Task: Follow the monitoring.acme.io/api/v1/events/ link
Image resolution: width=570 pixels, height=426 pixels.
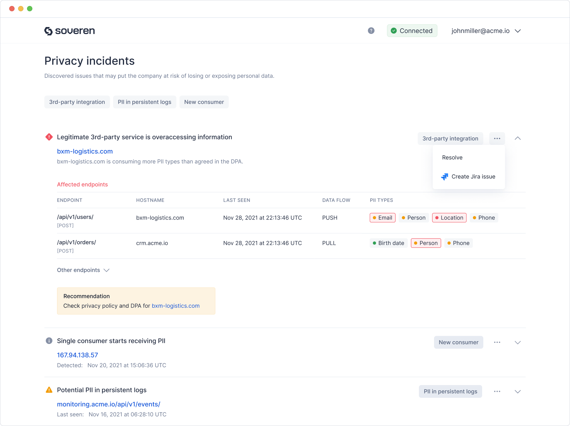Action: click(109, 404)
